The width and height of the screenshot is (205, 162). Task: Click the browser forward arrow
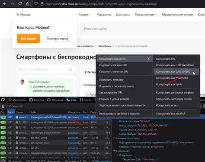coord(13,3)
